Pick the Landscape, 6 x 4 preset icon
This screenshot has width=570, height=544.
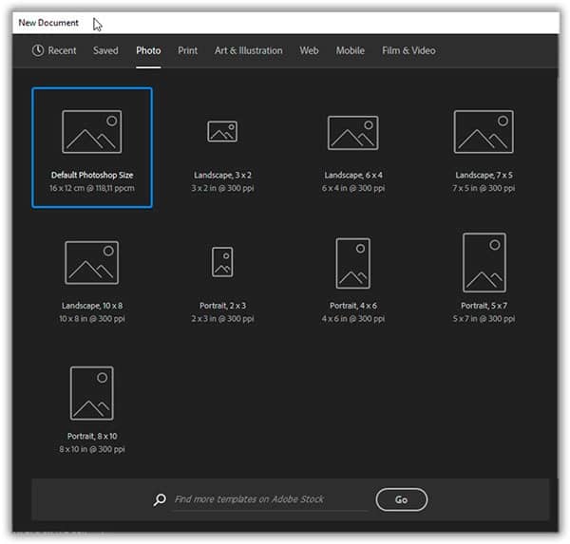pyautogui.click(x=352, y=133)
